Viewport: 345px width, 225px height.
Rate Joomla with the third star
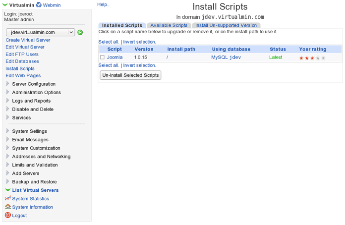pyautogui.click(x=312, y=58)
